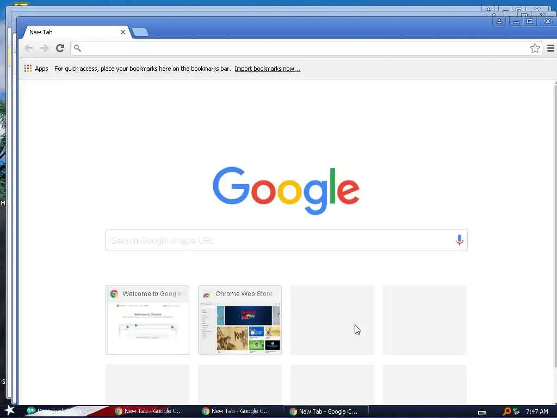Click the green network tray icon
Screen dimensions: 557x418
pos(516,411)
